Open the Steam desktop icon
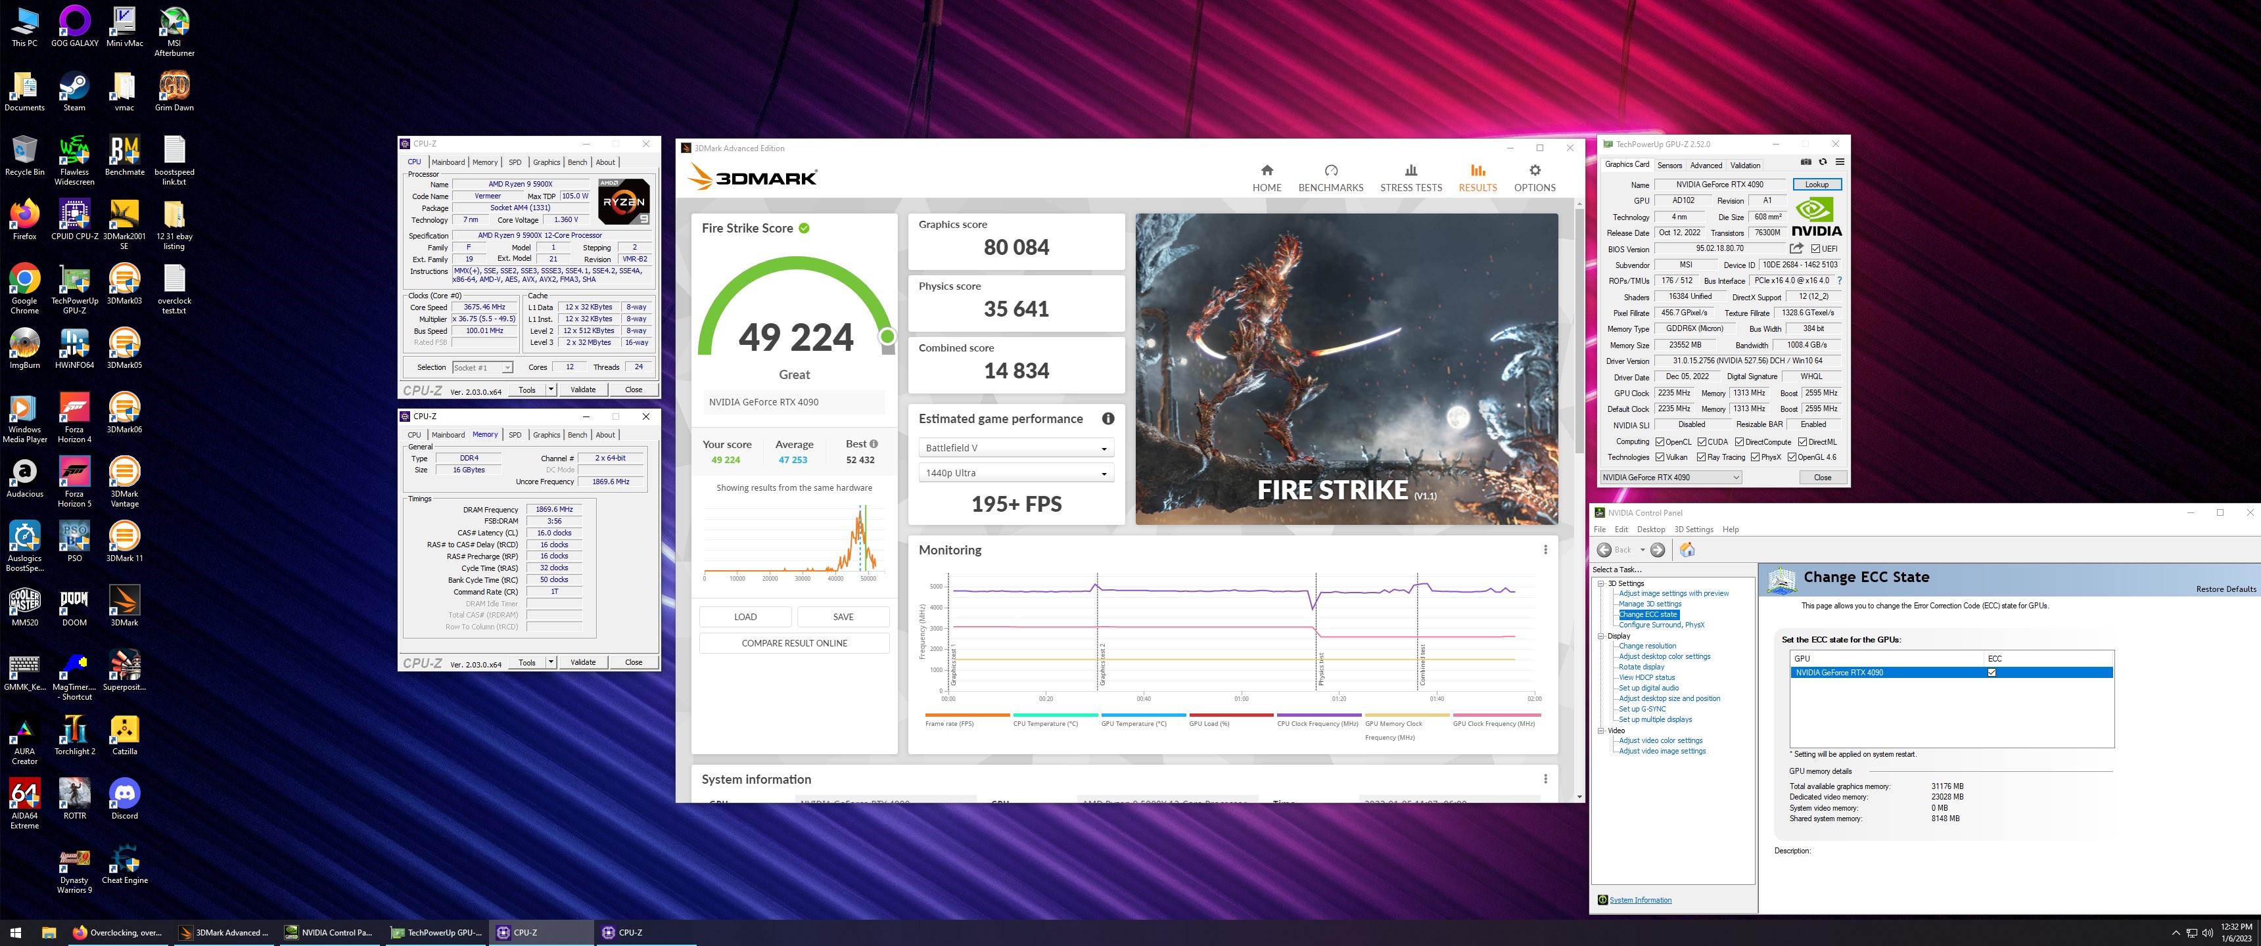This screenshot has height=946, width=2261. click(x=74, y=91)
